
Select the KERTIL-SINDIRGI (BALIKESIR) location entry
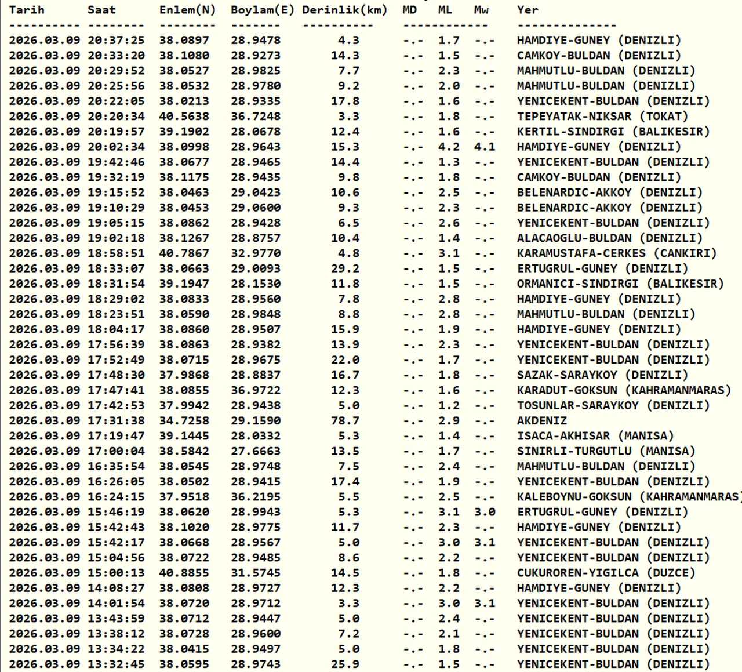613,132
